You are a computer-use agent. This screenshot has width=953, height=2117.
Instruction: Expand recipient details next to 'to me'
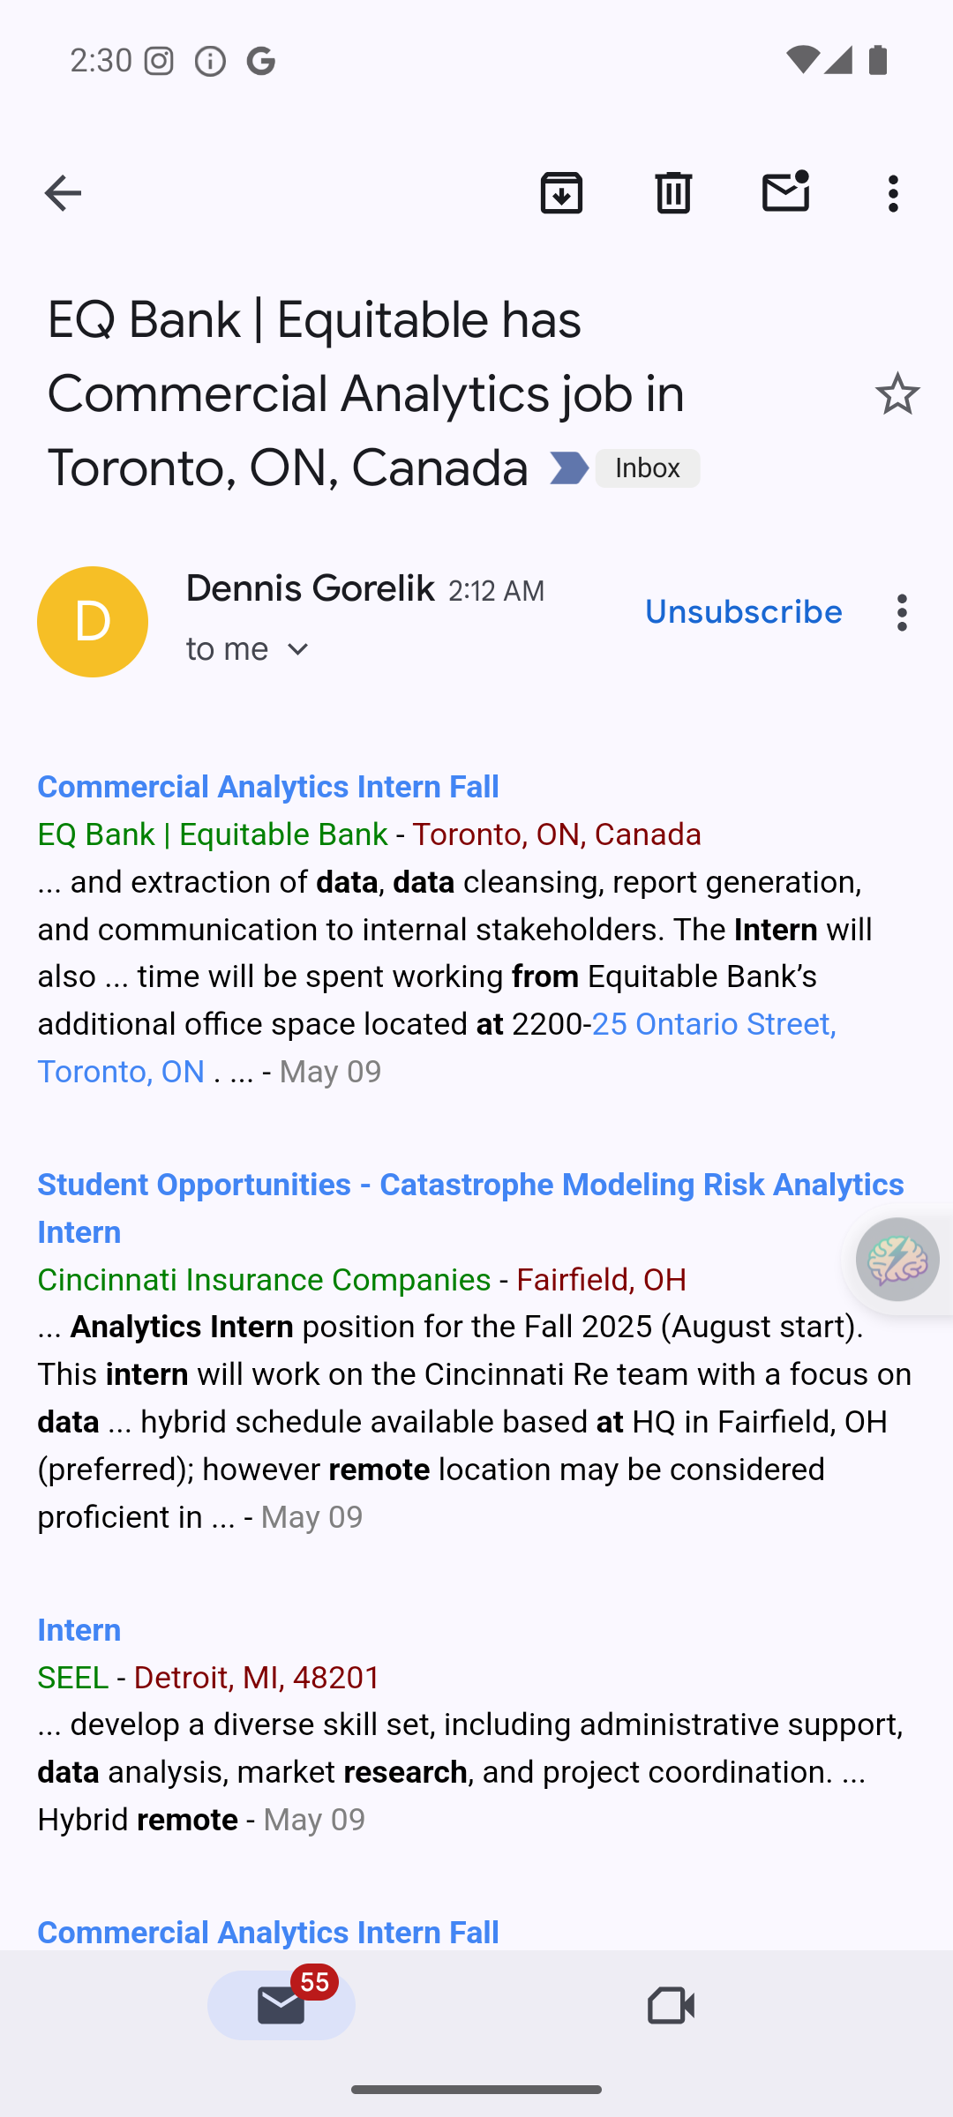pyautogui.click(x=298, y=650)
